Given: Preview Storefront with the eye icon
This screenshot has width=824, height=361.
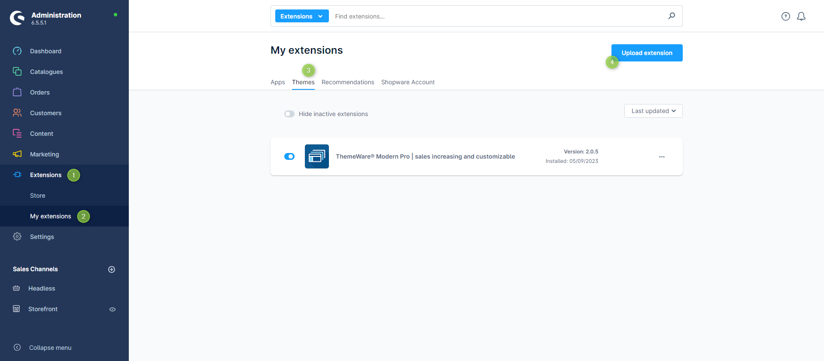Looking at the screenshot, I should click(113, 309).
